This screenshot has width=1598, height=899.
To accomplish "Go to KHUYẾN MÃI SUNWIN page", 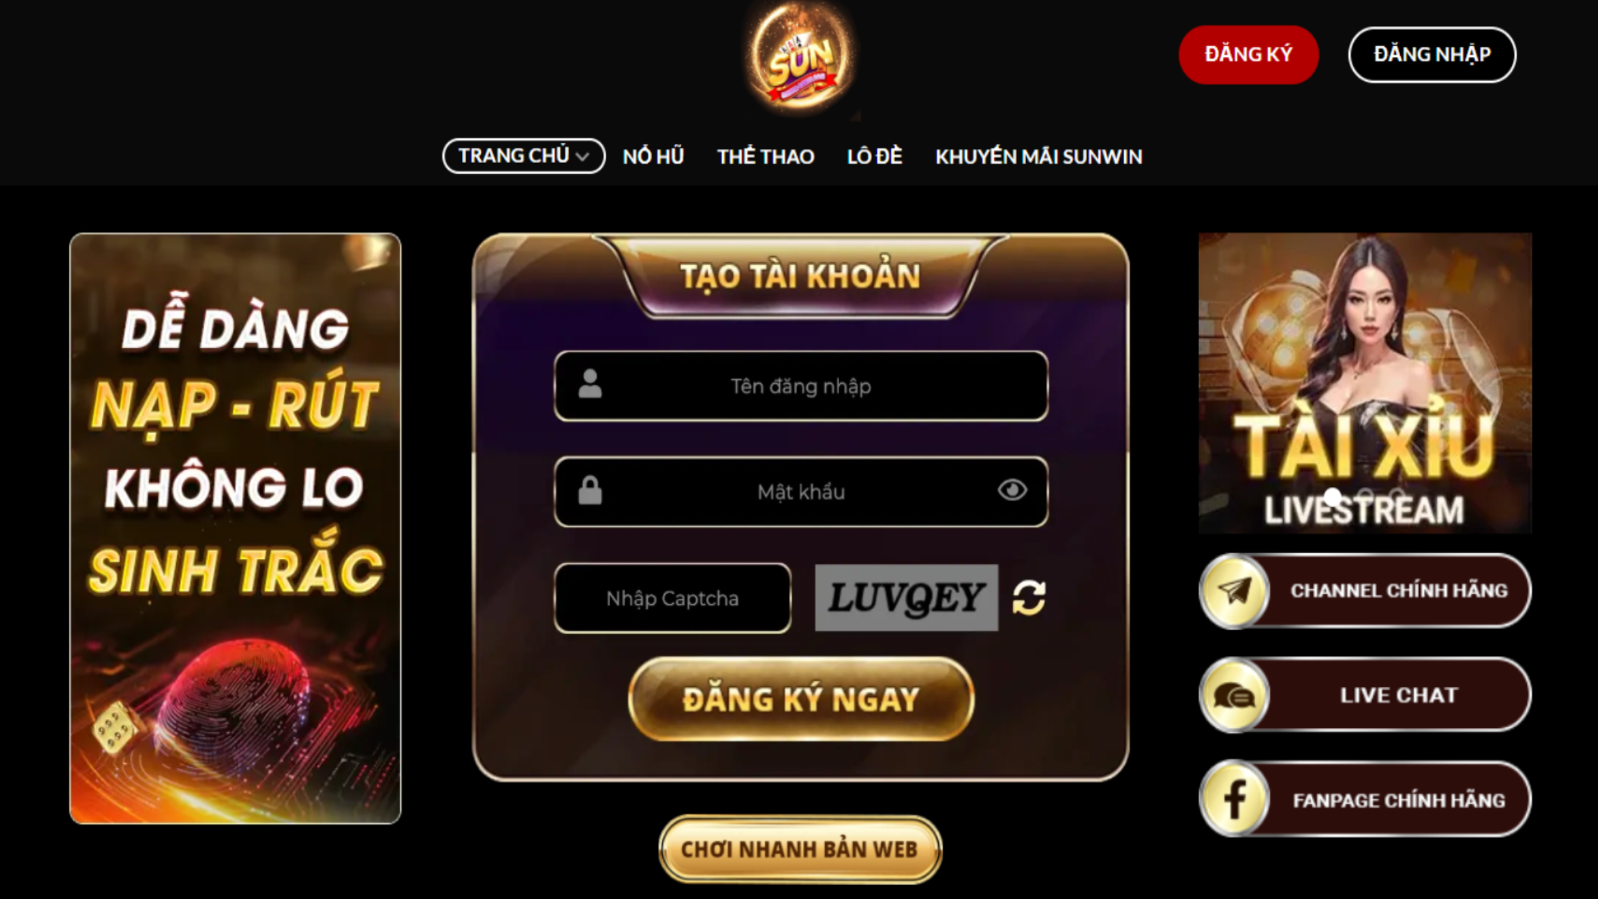I will click(x=1039, y=156).
